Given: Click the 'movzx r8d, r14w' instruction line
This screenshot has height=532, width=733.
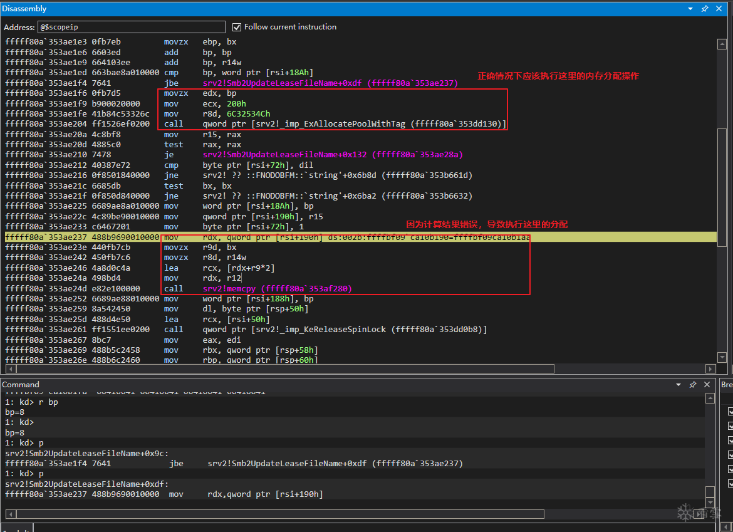Looking at the screenshot, I should pos(126,258).
